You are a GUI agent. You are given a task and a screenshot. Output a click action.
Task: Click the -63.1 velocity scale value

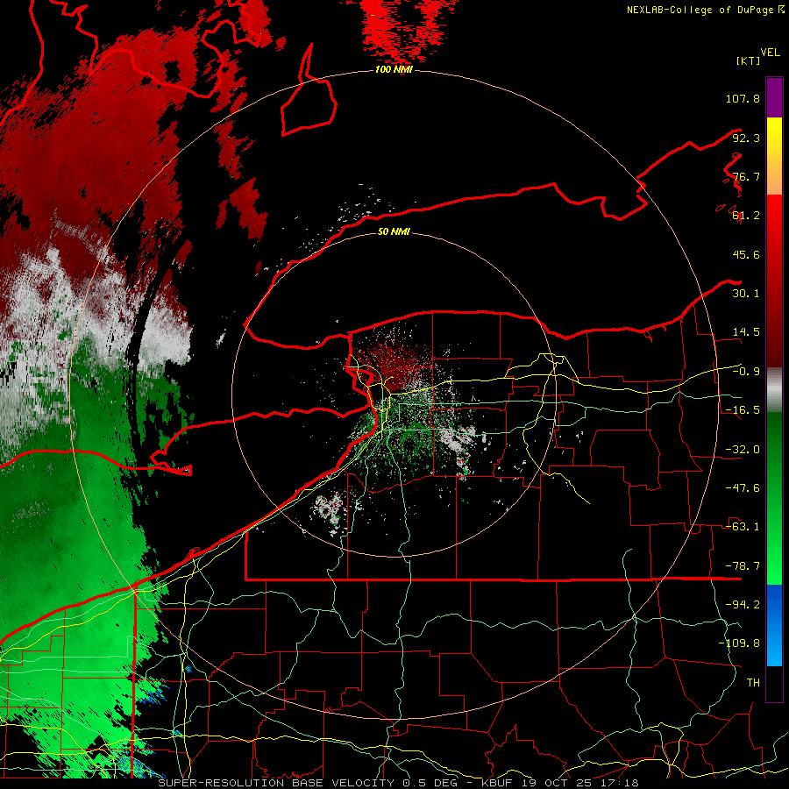point(743,527)
